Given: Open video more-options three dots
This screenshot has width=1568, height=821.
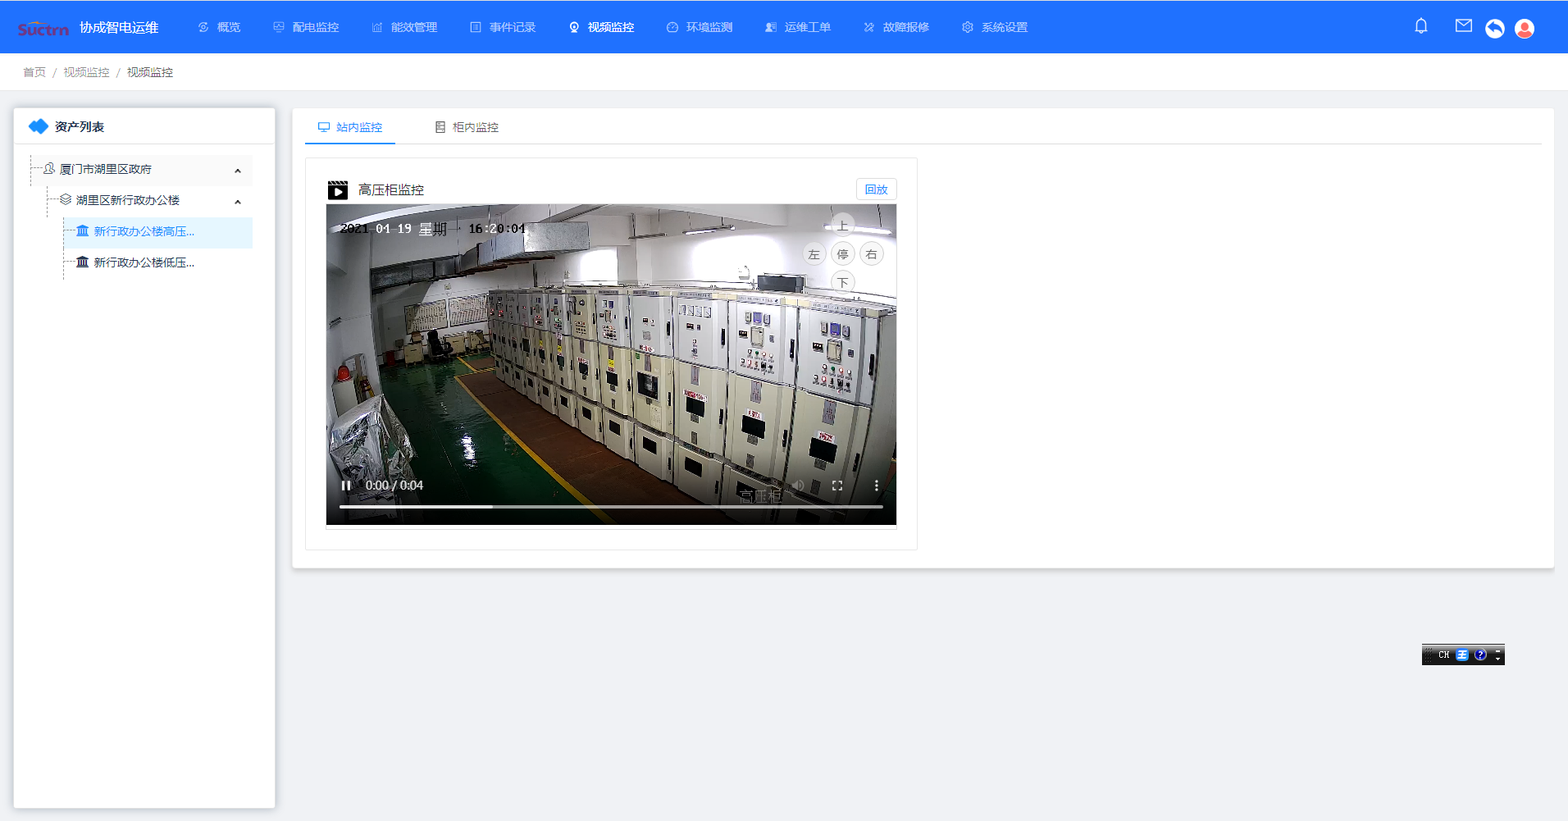Looking at the screenshot, I should [876, 486].
